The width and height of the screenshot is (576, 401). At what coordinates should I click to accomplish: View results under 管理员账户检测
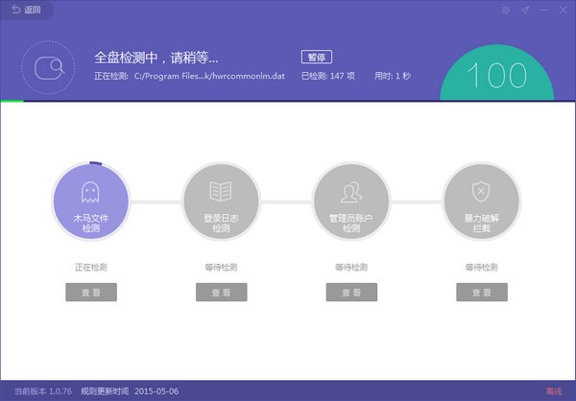click(x=351, y=293)
